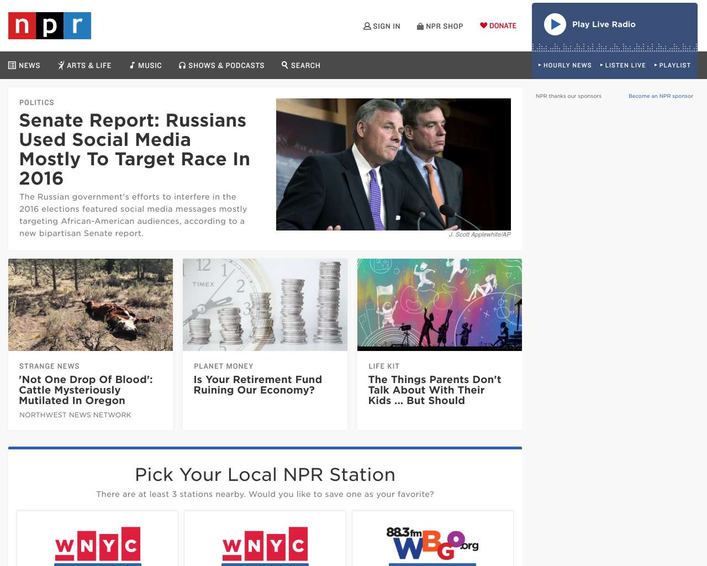Open the Russian government's efforts summary text

click(x=133, y=215)
